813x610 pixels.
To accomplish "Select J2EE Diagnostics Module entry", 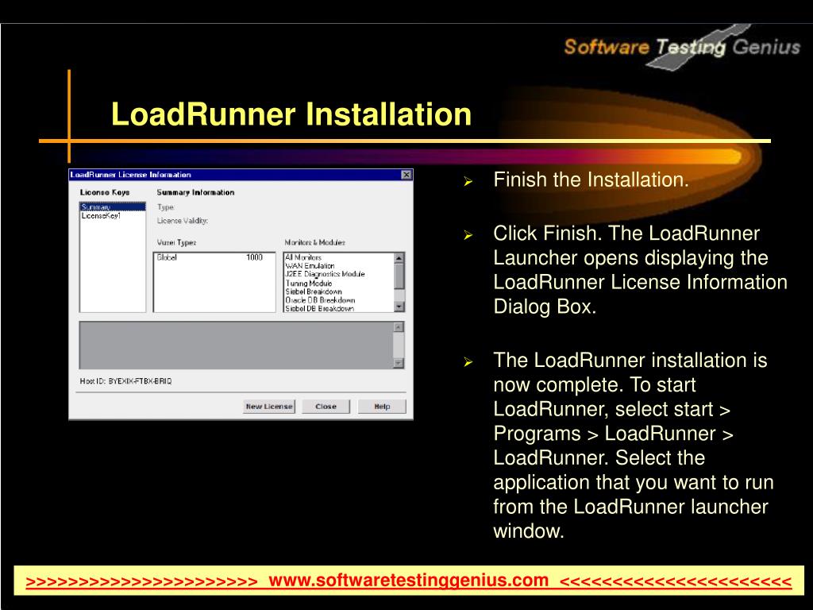I will tap(325, 274).
